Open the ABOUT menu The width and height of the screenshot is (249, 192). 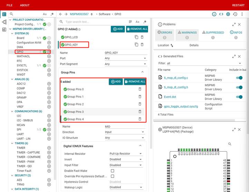[x=25, y=5]
